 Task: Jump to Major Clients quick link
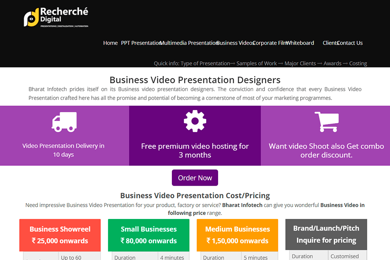point(300,63)
